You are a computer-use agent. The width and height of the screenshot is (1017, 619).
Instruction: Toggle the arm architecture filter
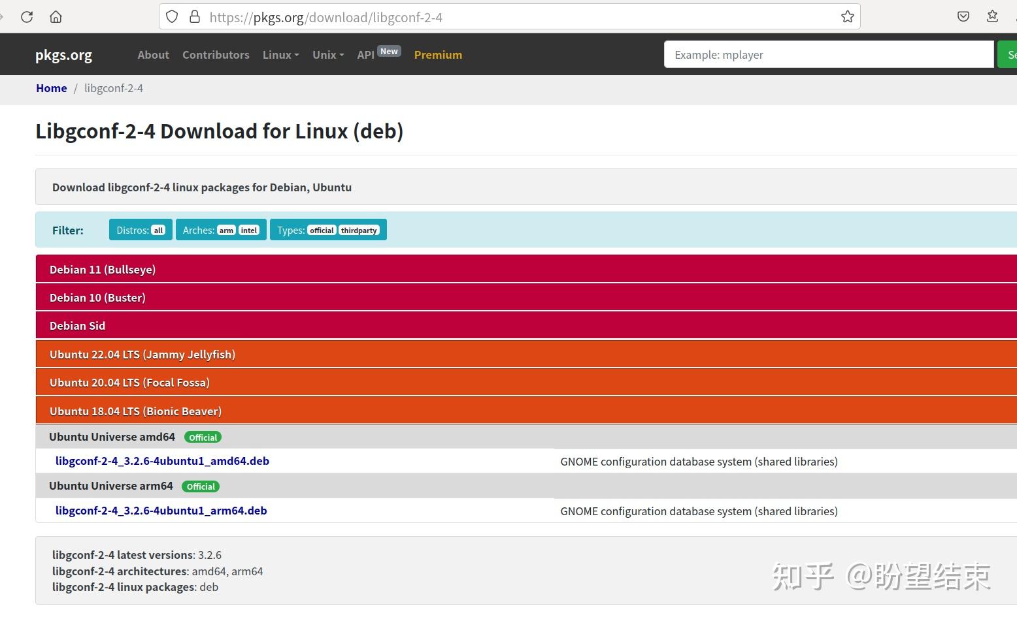click(x=226, y=230)
